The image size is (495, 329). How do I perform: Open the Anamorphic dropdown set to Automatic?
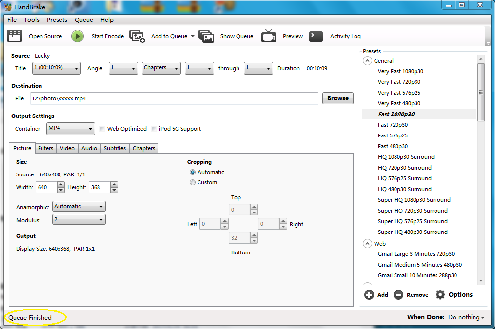79,206
